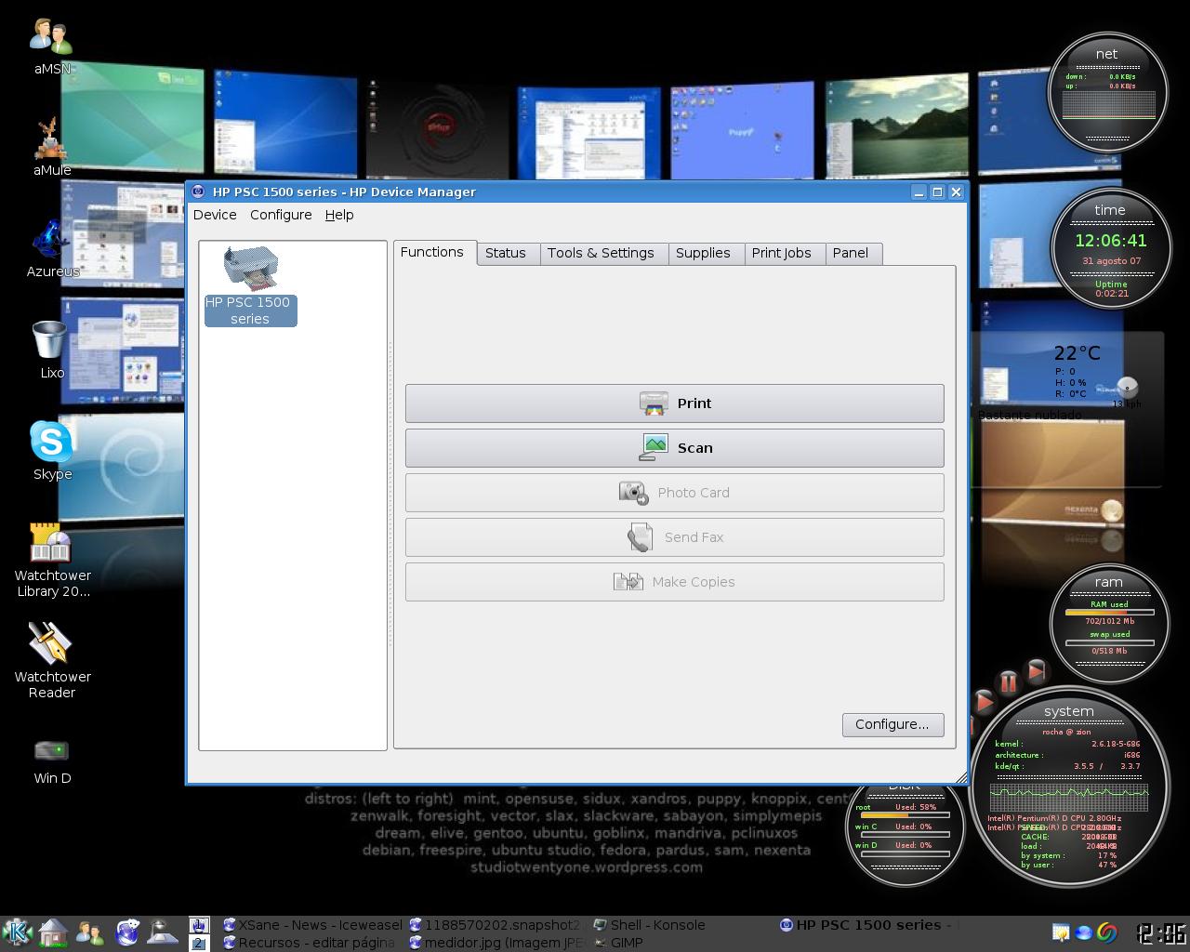The width and height of the screenshot is (1190, 952).
Task: Click the aMSN icon in the panel
Action: tap(90, 932)
